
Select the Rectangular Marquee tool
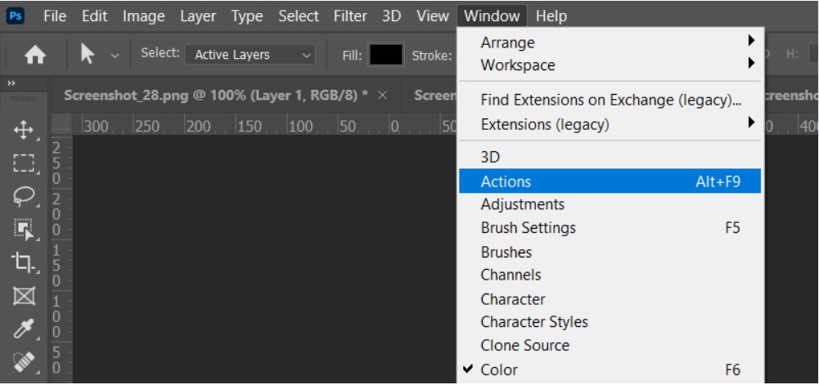tap(24, 163)
